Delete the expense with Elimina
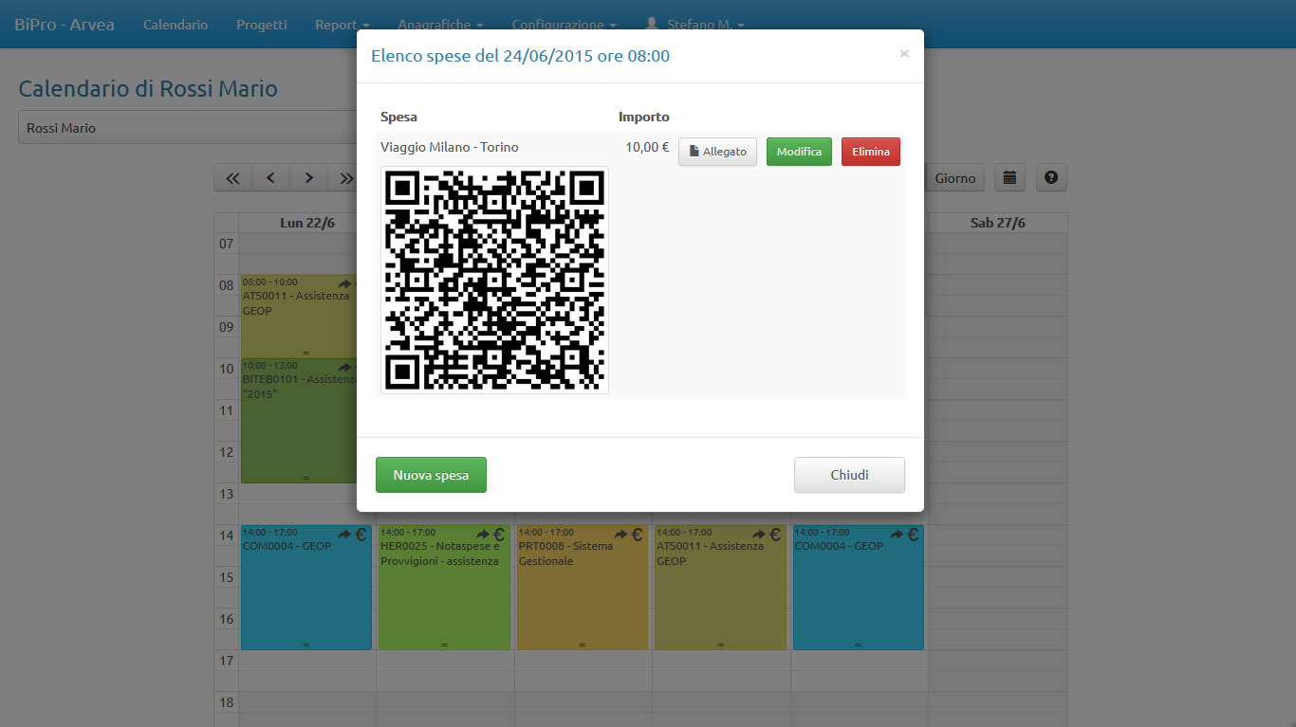The width and height of the screenshot is (1296, 727). [x=870, y=152]
